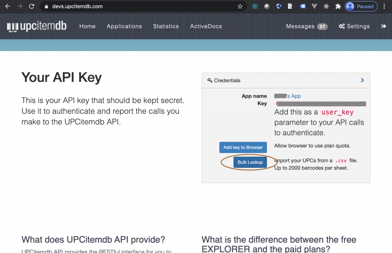This screenshot has height=253, width=392.
Task: Go back using the browser back arrow
Action: [x=8, y=6]
